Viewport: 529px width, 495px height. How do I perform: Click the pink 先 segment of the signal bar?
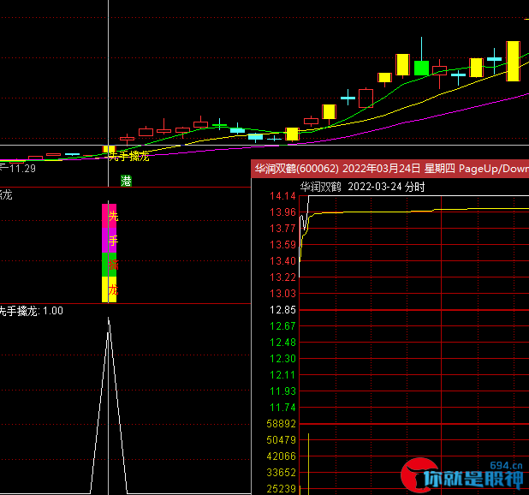(110, 216)
